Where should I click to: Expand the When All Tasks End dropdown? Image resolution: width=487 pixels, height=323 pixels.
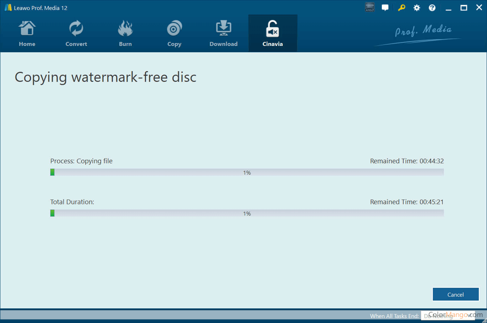coord(447,316)
